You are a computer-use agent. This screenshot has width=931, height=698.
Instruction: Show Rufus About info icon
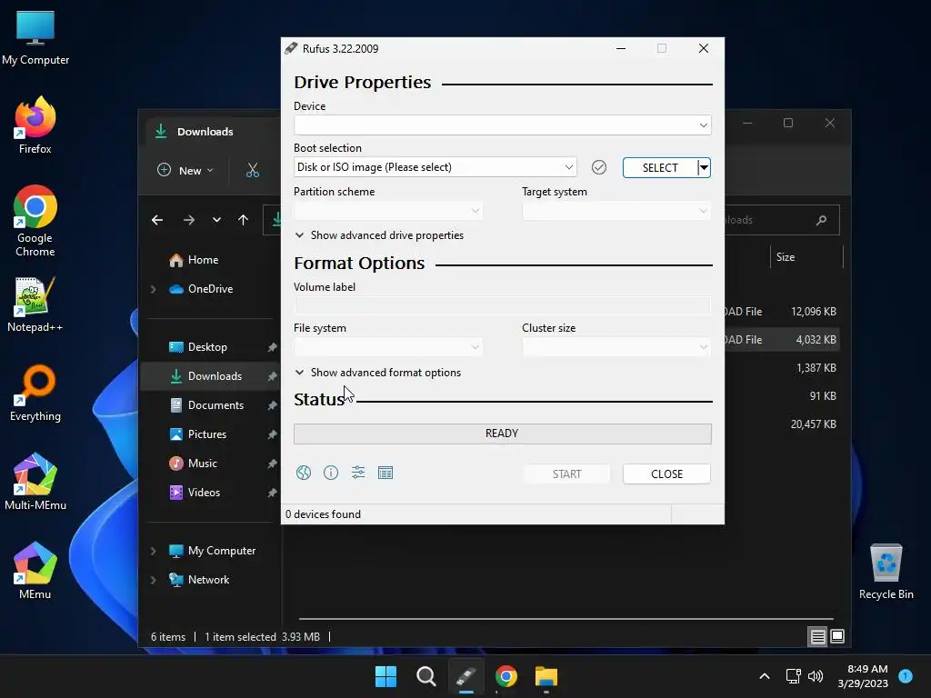(x=331, y=473)
